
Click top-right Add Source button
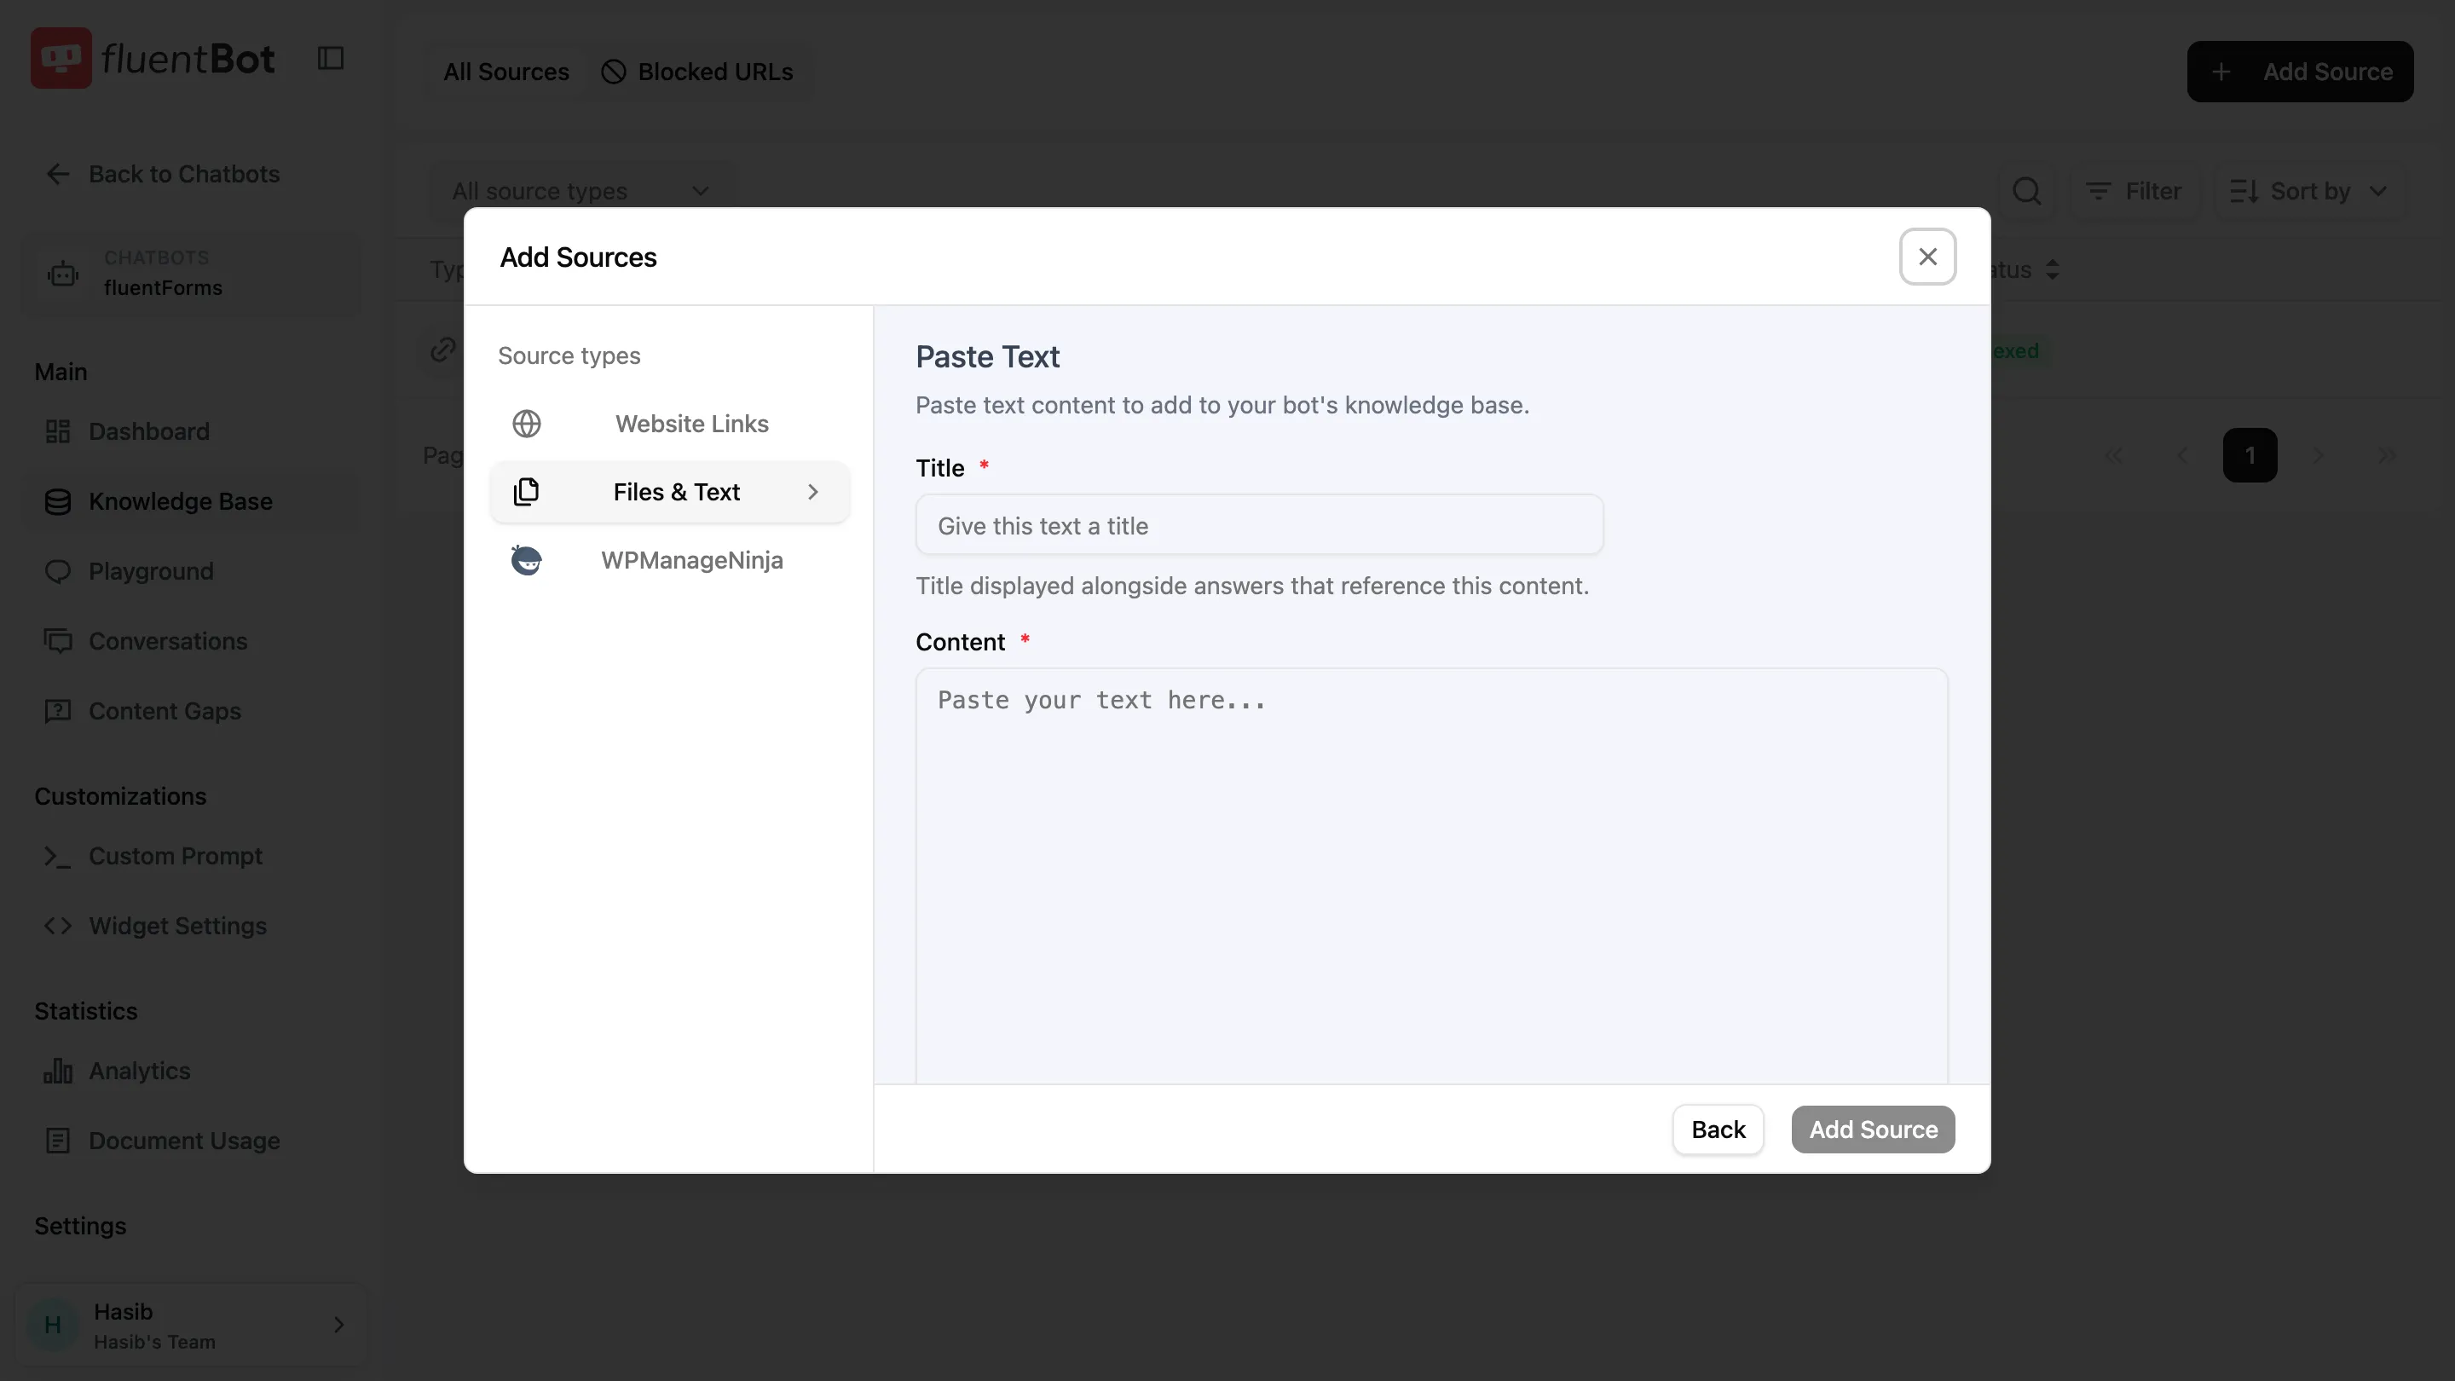[x=2300, y=72]
